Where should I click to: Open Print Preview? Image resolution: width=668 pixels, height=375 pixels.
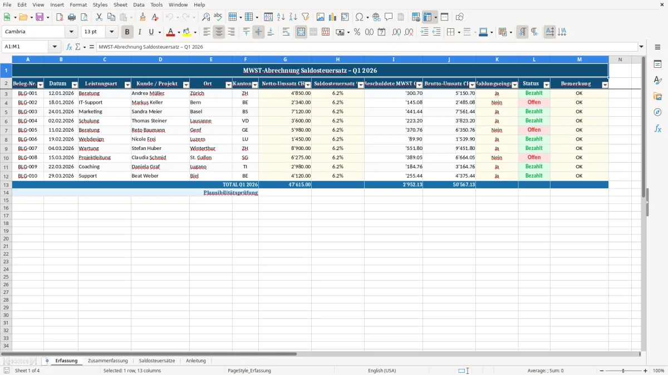[84, 17]
